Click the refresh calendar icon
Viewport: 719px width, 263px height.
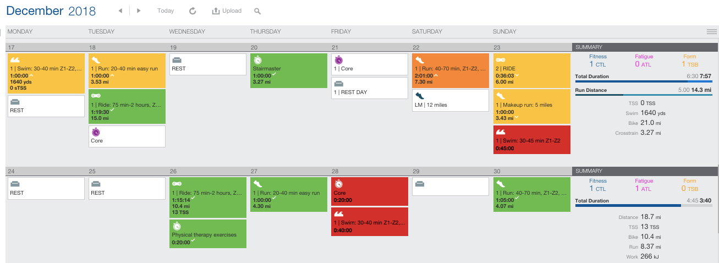(x=192, y=11)
